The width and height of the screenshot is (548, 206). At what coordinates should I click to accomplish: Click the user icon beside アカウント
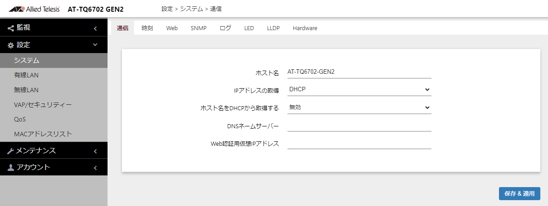coord(11,167)
